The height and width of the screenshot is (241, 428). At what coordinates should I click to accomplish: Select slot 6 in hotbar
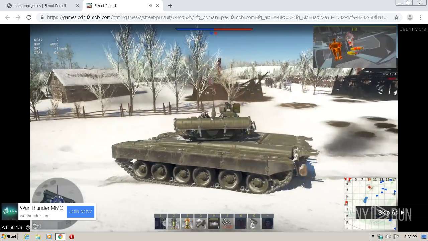click(241, 222)
